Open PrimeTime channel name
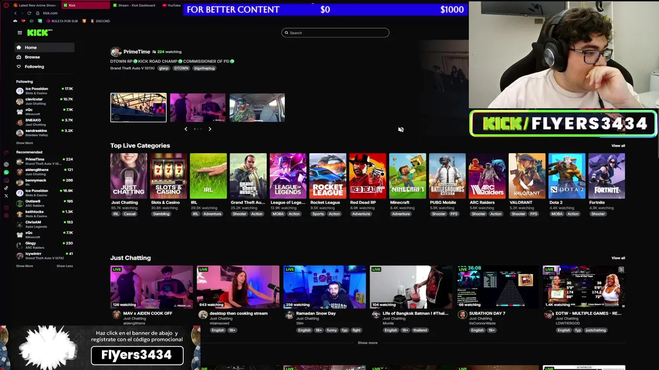 (137, 52)
